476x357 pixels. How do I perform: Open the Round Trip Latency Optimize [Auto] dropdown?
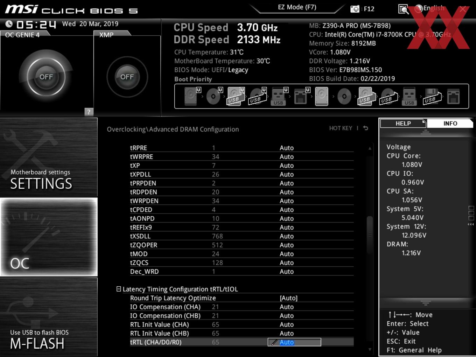(x=289, y=298)
